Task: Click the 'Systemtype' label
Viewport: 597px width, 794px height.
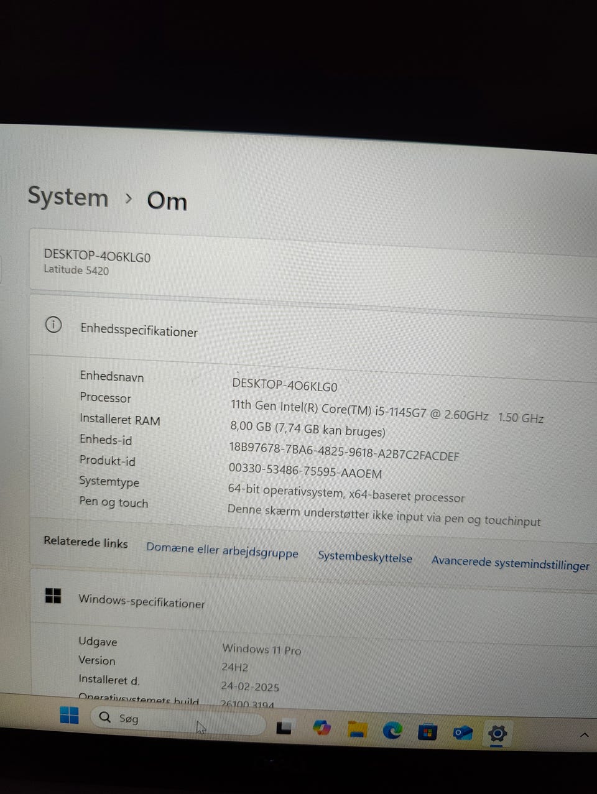Action: click(109, 481)
